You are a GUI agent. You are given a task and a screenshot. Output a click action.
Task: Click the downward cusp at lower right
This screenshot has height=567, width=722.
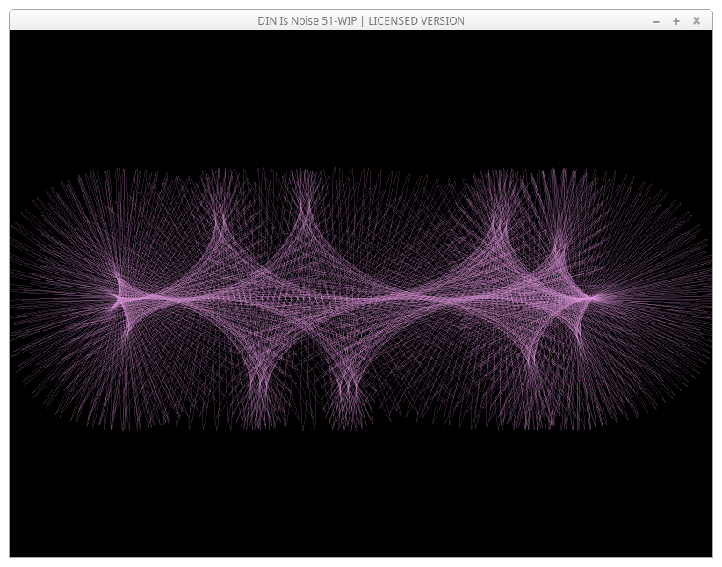[x=532, y=360]
